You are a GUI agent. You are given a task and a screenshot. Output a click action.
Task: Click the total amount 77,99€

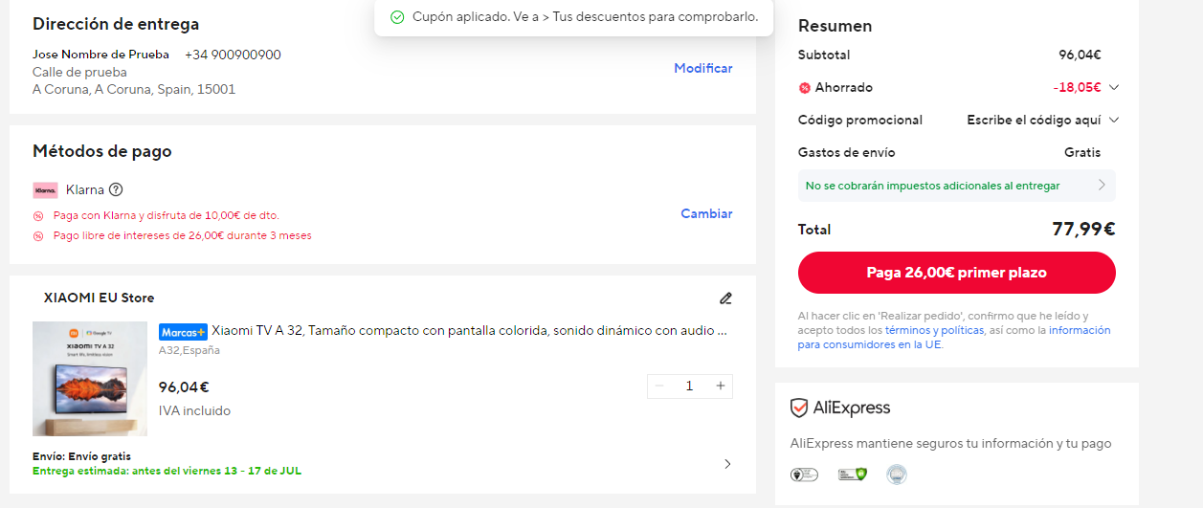[1083, 230]
